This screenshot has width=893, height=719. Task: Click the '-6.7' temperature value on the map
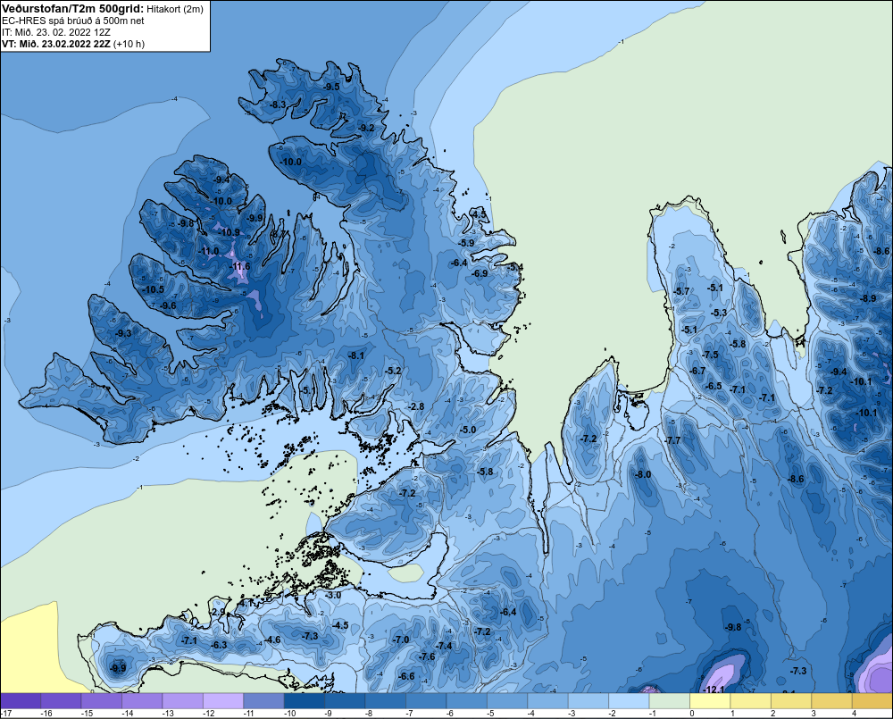point(697,371)
